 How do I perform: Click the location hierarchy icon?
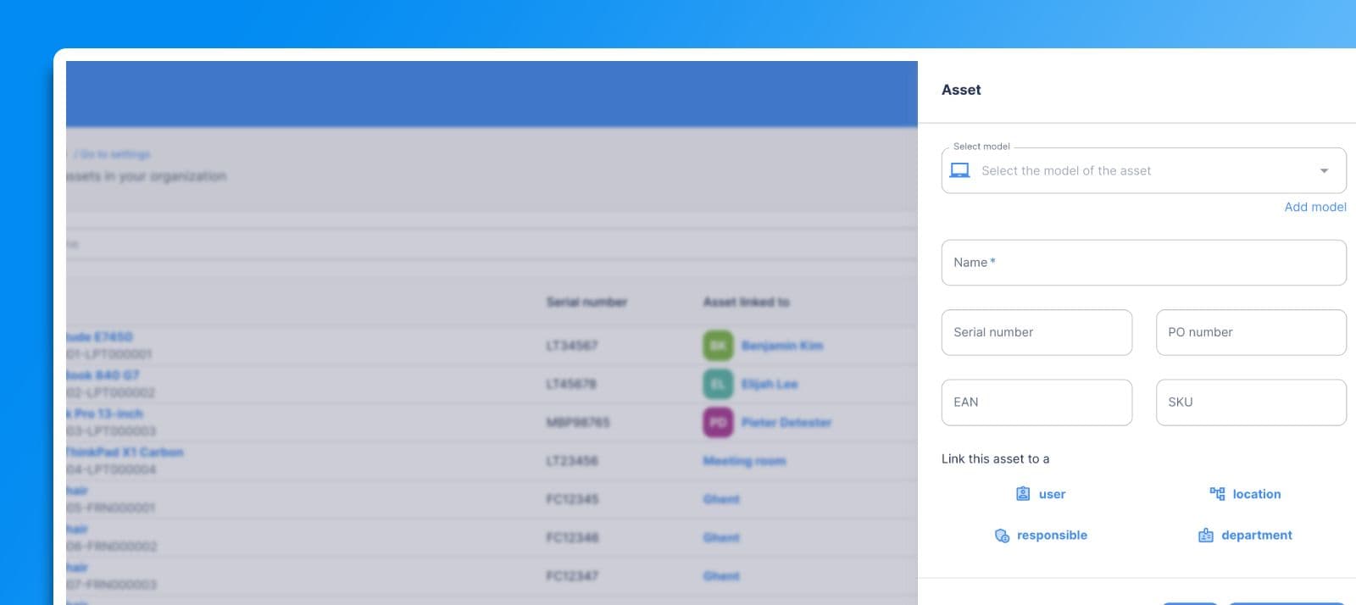tap(1217, 494)
